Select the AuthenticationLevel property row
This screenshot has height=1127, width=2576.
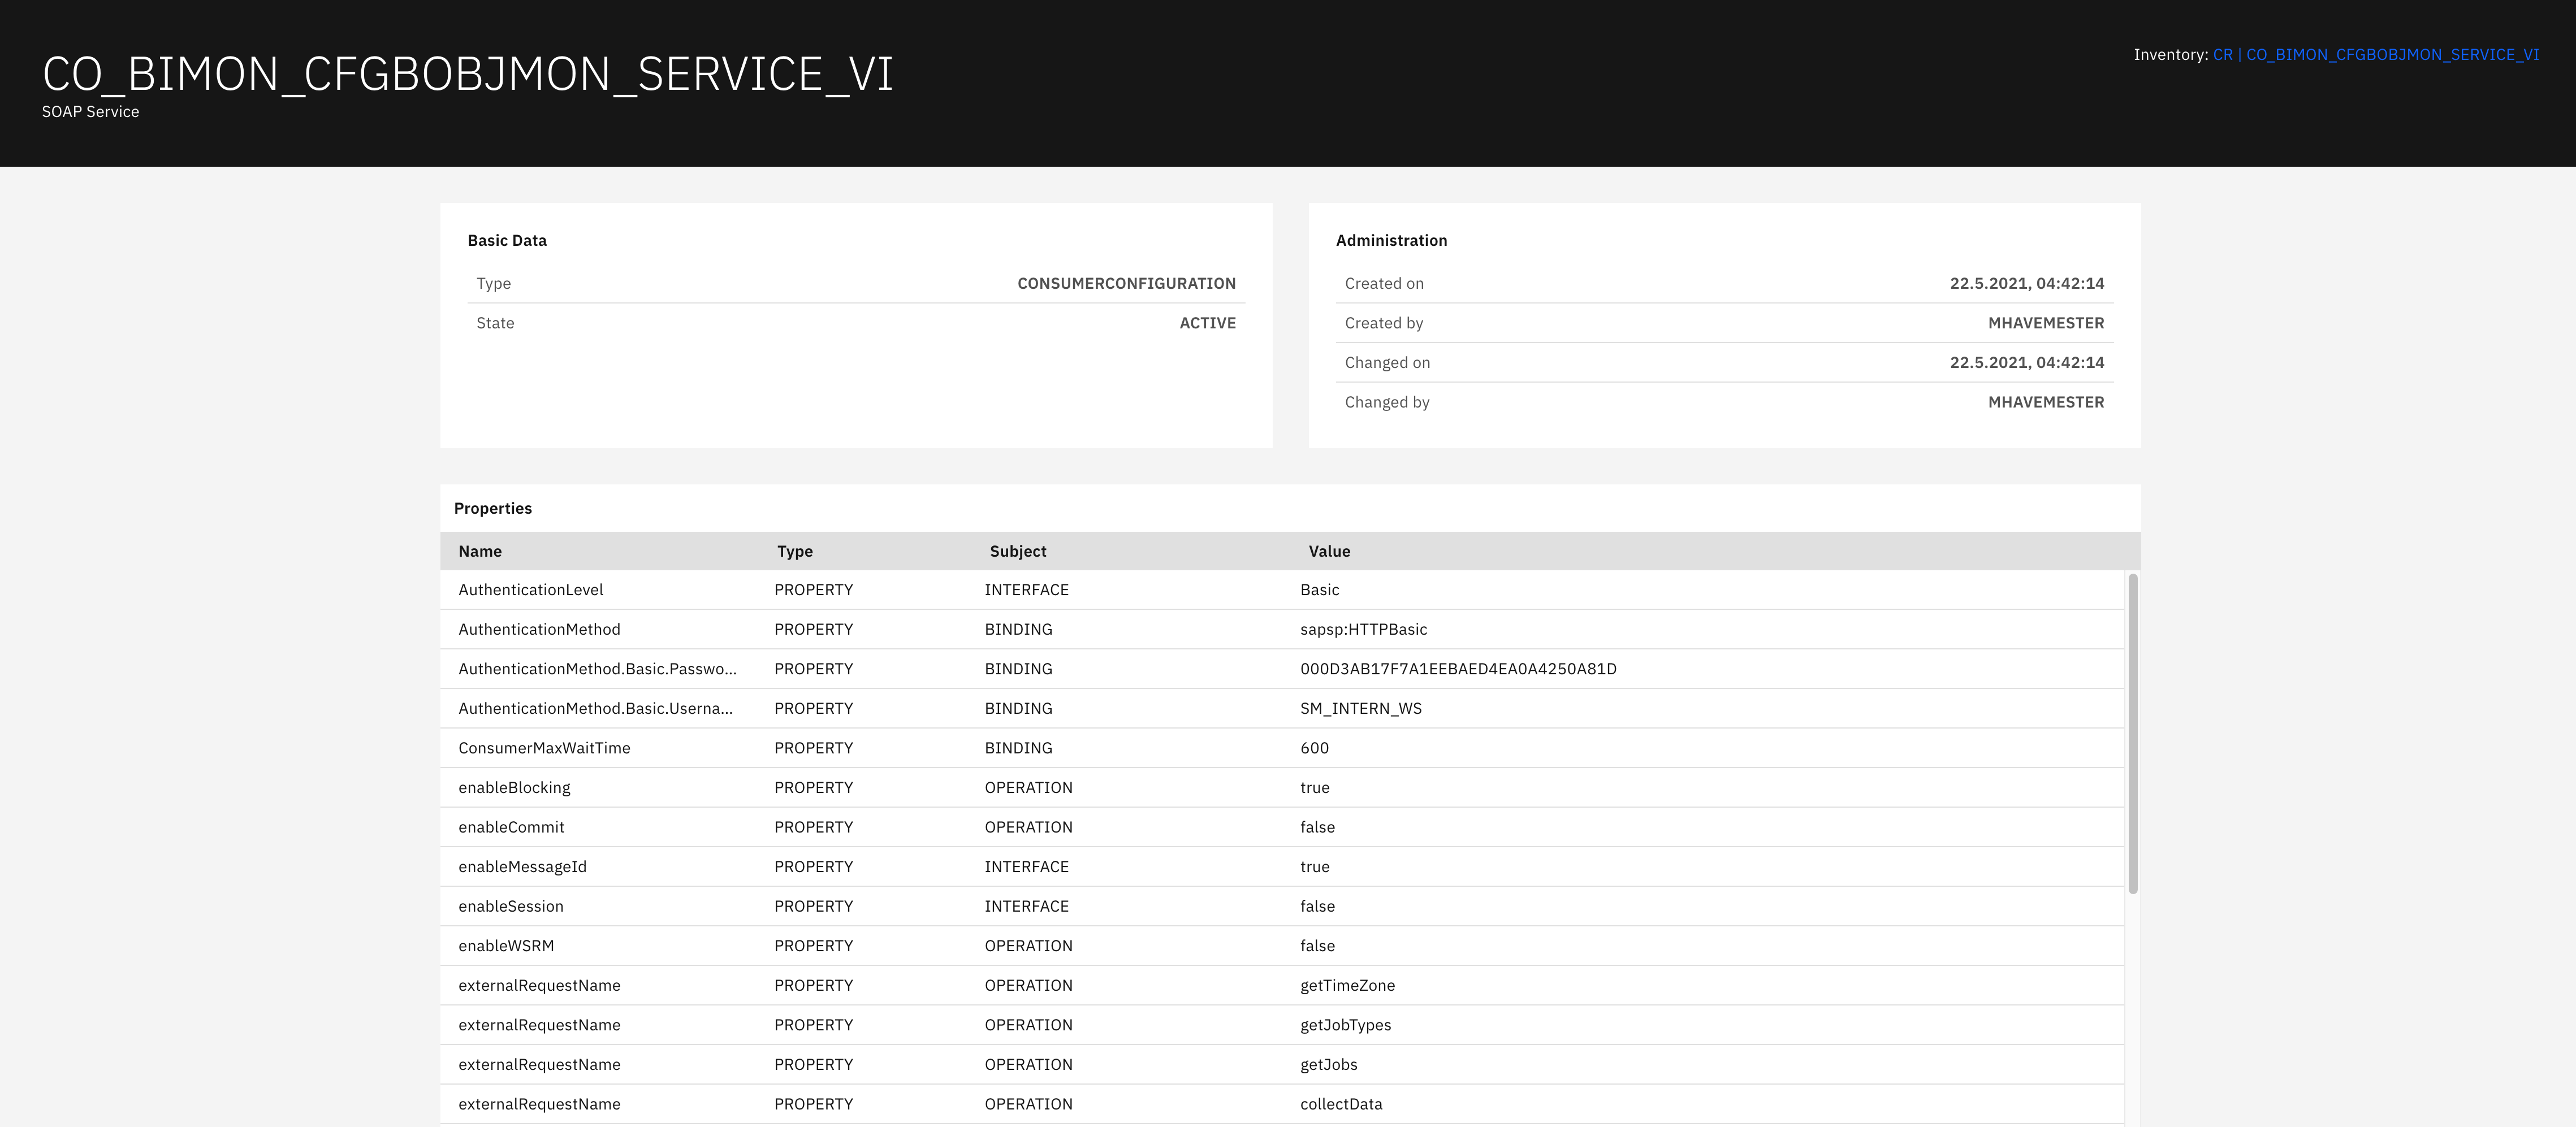click(x=531, y=590)
